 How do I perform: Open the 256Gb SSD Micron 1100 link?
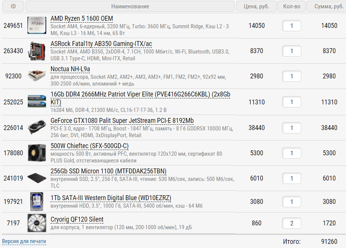[108, 171]
